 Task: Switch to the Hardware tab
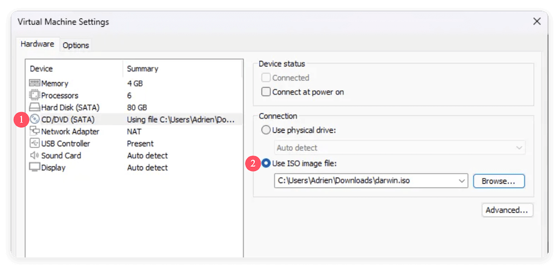click(x=37, y=44)
